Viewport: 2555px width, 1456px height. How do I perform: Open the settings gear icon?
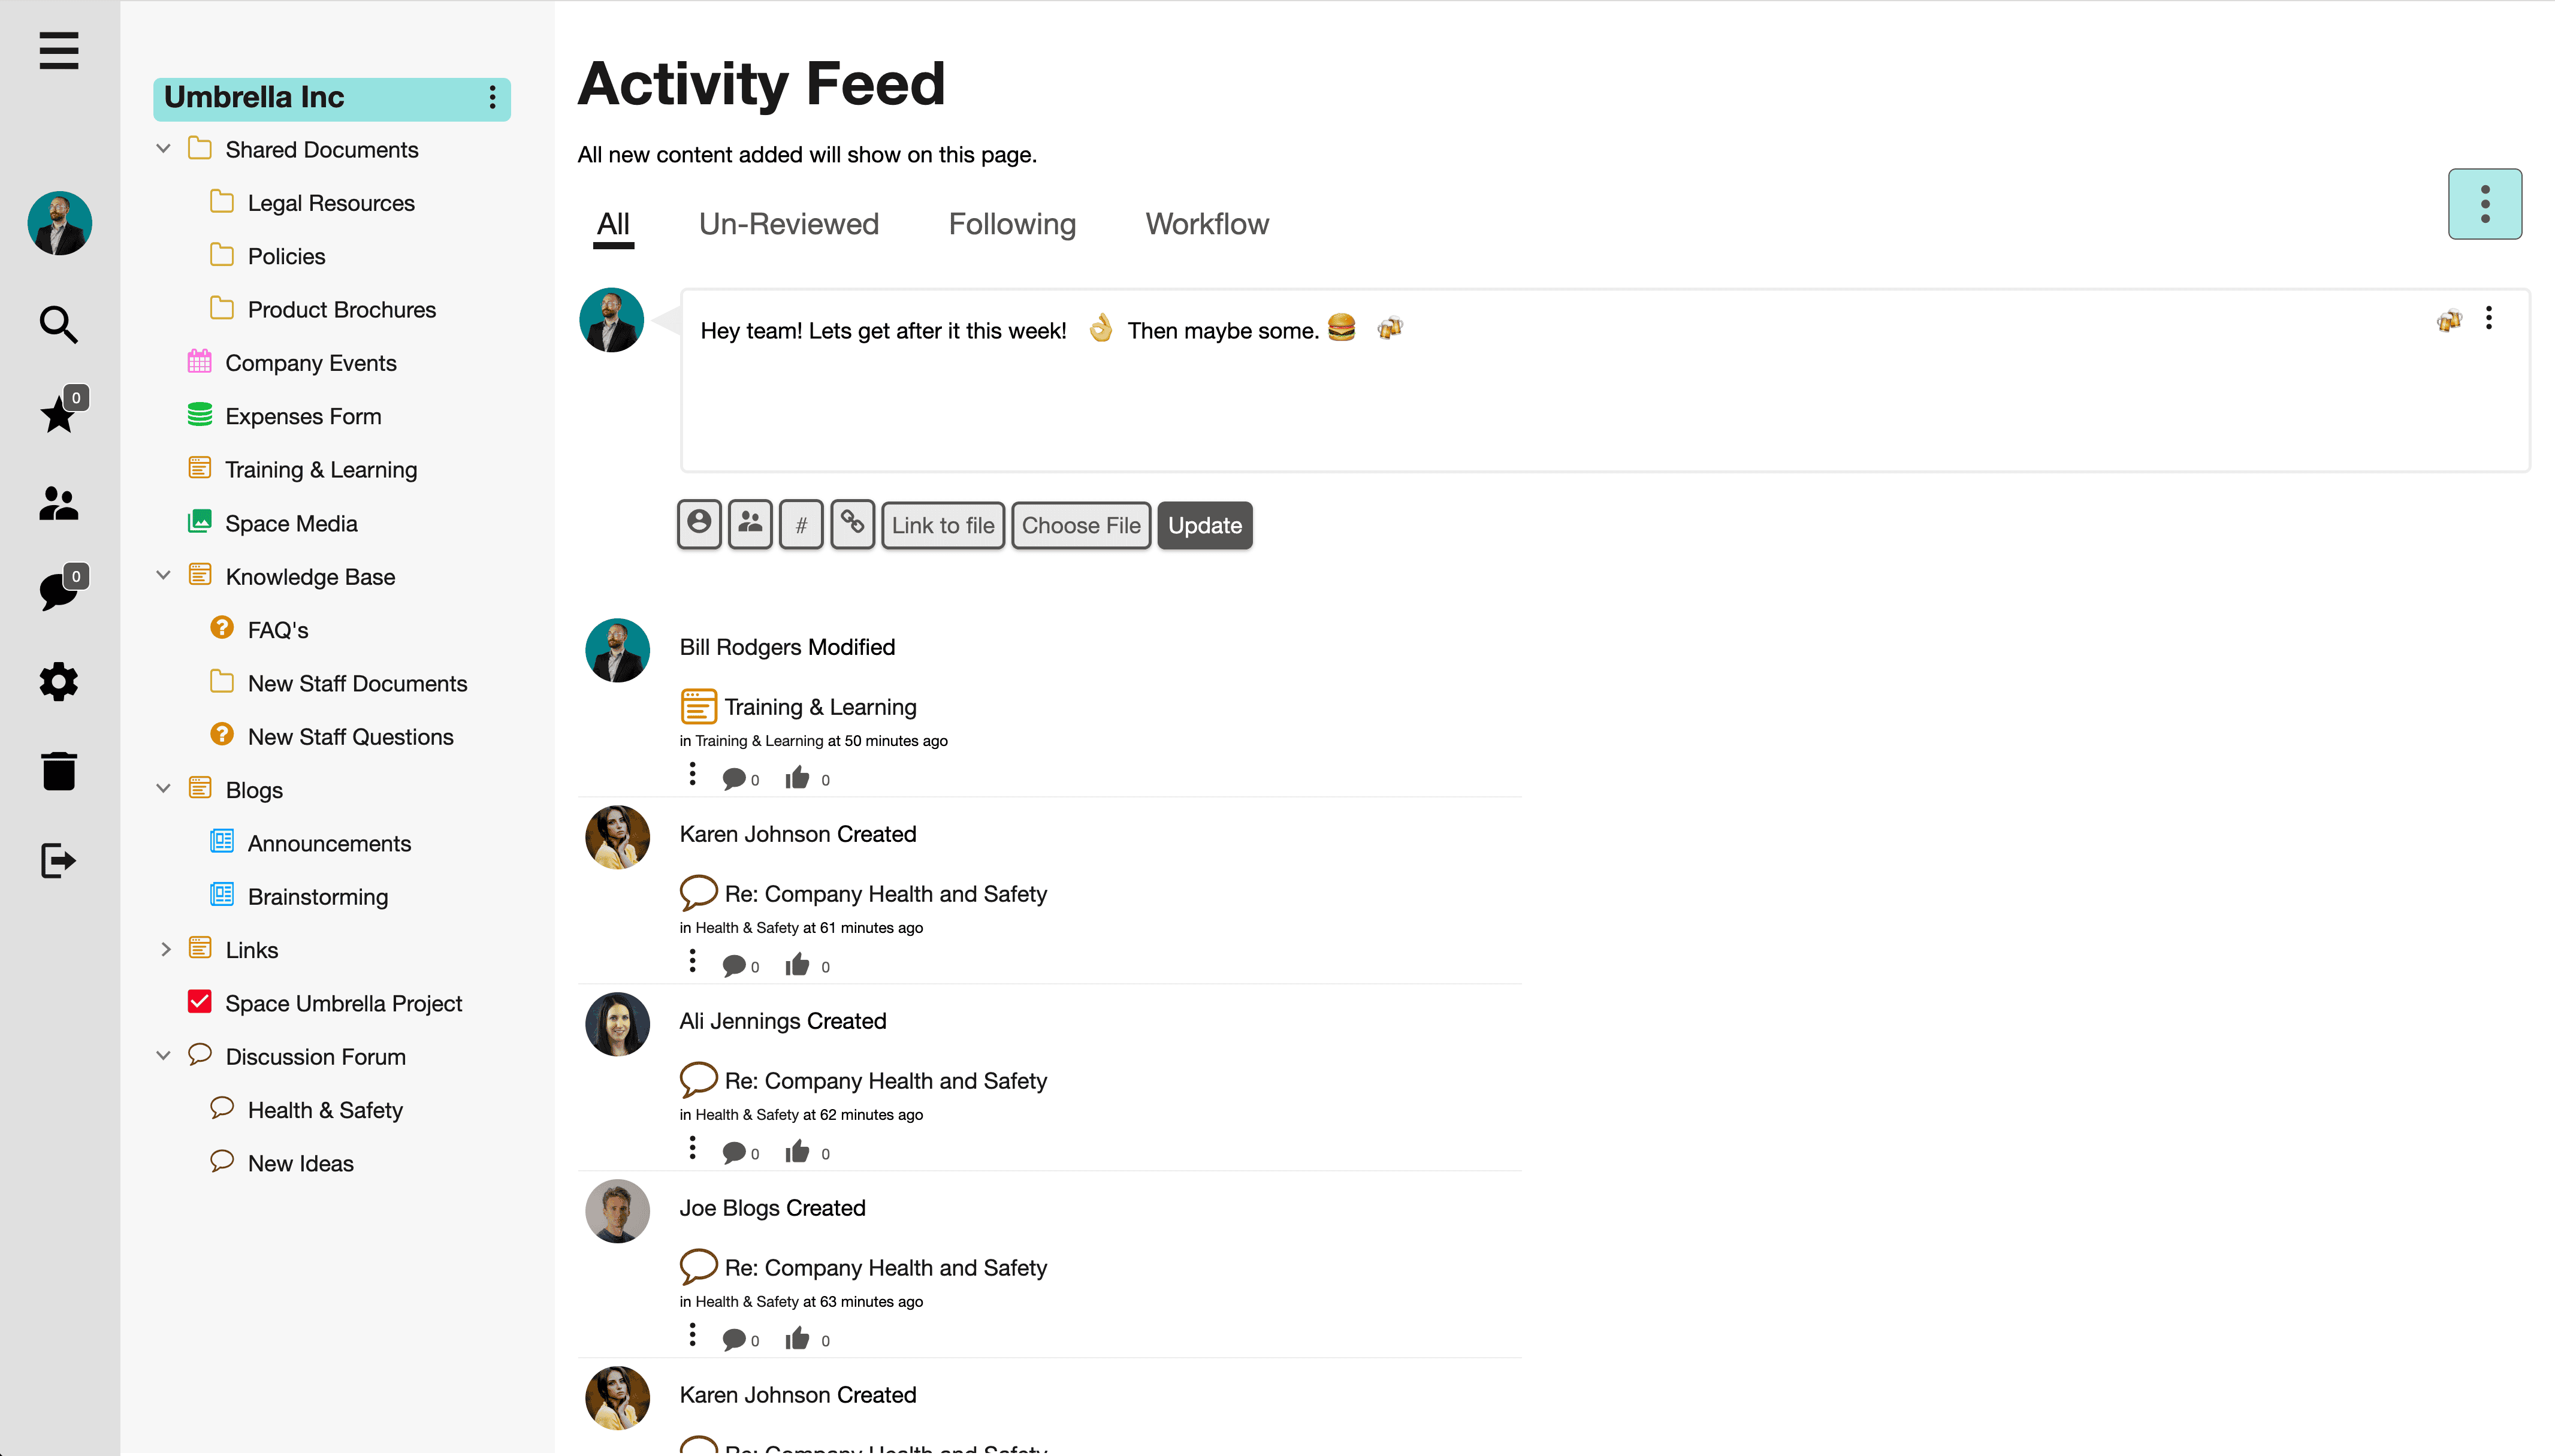pyautogui.click(x=58, y=681)
